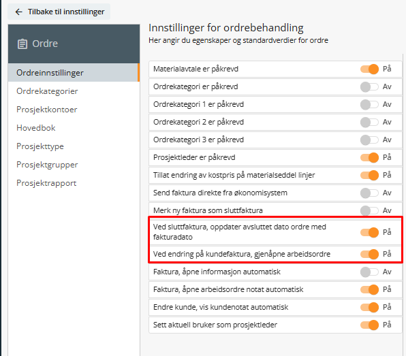This screenshot has width=406, height=356.
Task: Turn on Faktura, åpne informasjon automatisk
Action: coord(369,272)
